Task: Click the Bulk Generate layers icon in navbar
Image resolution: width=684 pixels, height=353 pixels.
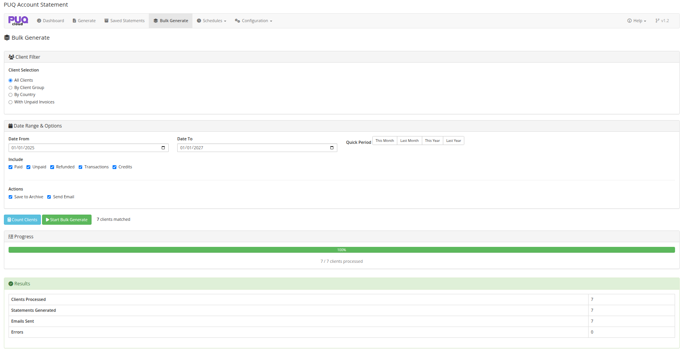Action: 156,21
